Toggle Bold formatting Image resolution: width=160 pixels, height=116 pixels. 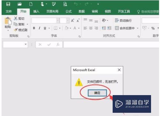(34, 28)
